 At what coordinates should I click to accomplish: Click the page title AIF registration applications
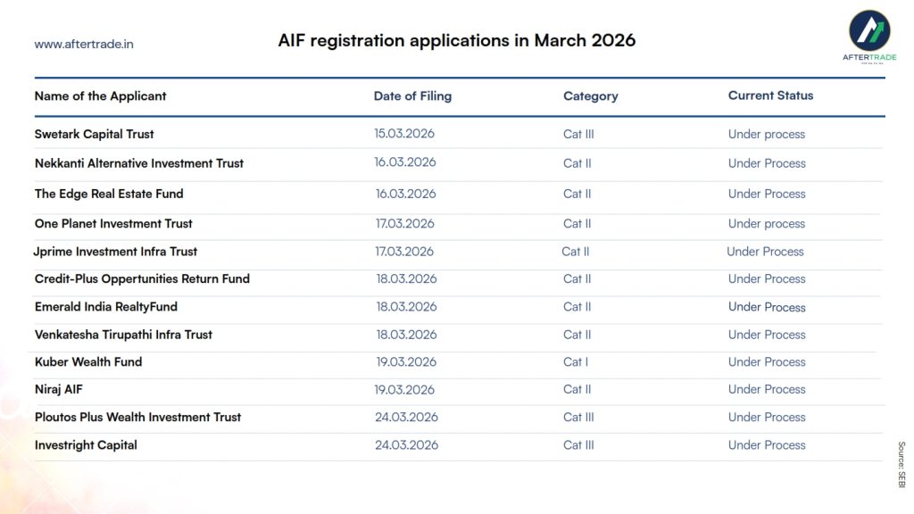pos(456,40)
